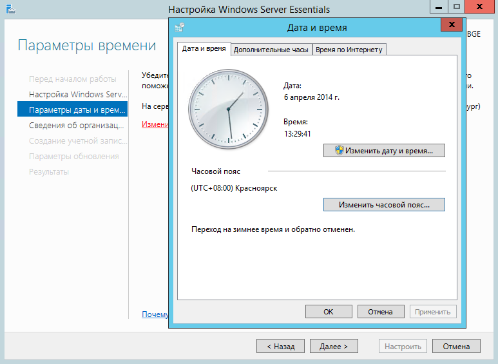This screenshot has width=498, height=364.
Task: Click Отмена in the date dialog
Action: 381,312
